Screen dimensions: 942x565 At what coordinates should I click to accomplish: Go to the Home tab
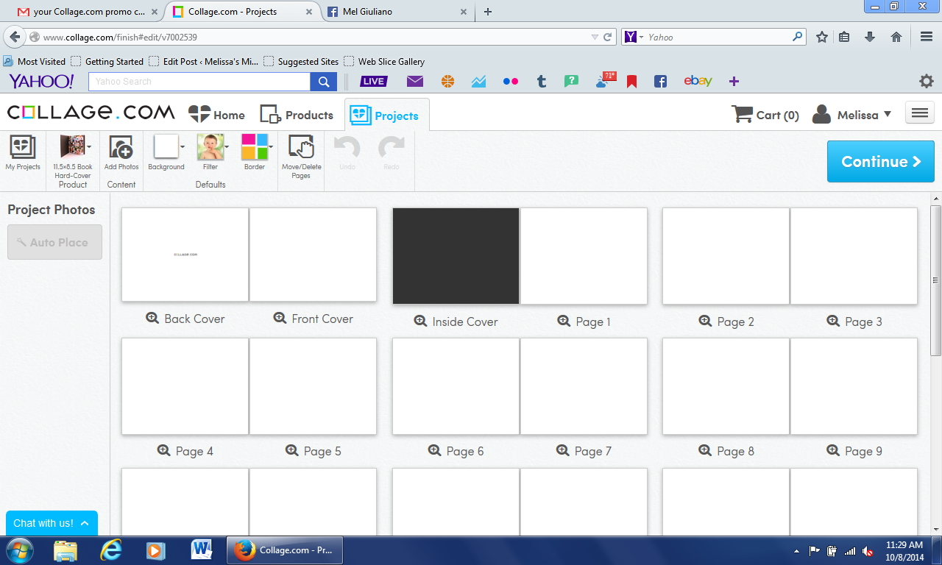point(217,115)
